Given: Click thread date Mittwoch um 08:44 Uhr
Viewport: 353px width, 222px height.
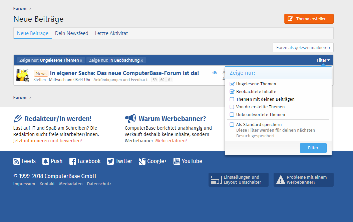Looking at the screenshot, I should pyautogui.click(x=70, y=80).
